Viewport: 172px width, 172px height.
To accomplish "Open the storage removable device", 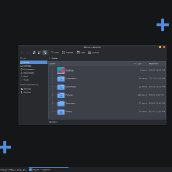I will point(34,89).
